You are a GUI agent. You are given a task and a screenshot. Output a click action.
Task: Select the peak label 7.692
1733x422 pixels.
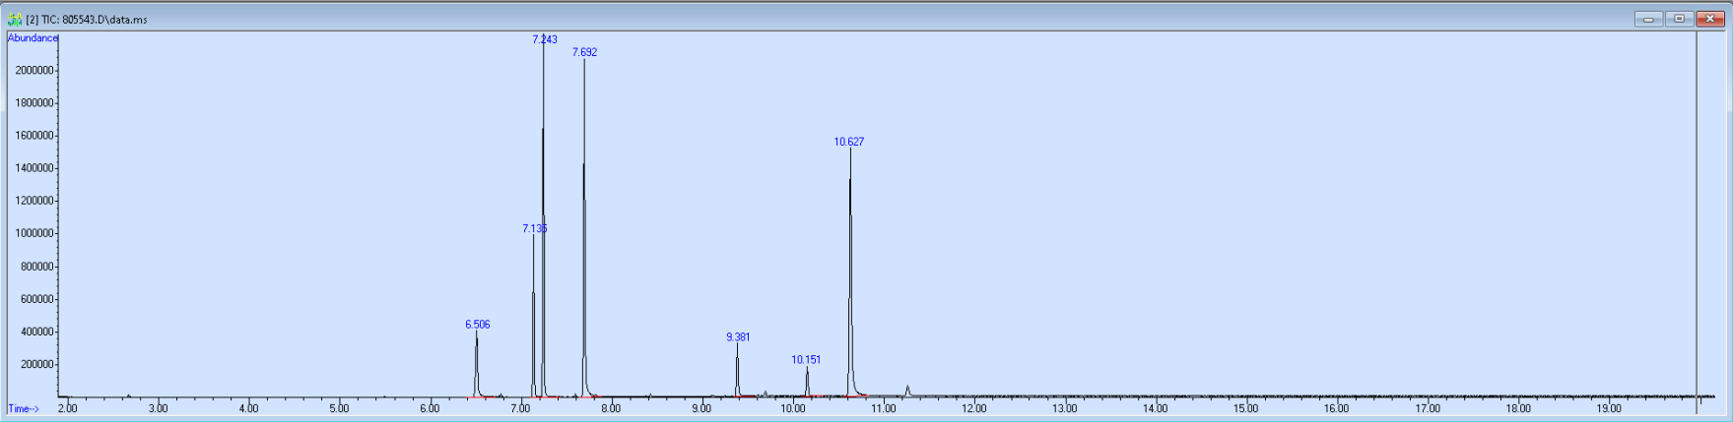point(584,52)
